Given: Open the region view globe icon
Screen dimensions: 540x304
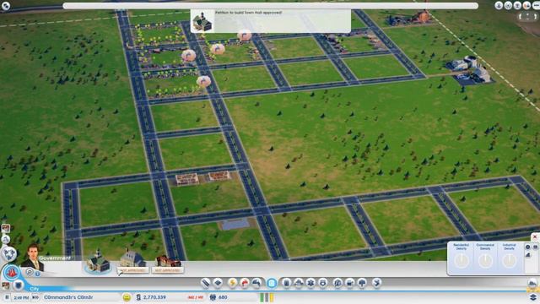Looking at the screenshot, I should [x=9, y=254].
